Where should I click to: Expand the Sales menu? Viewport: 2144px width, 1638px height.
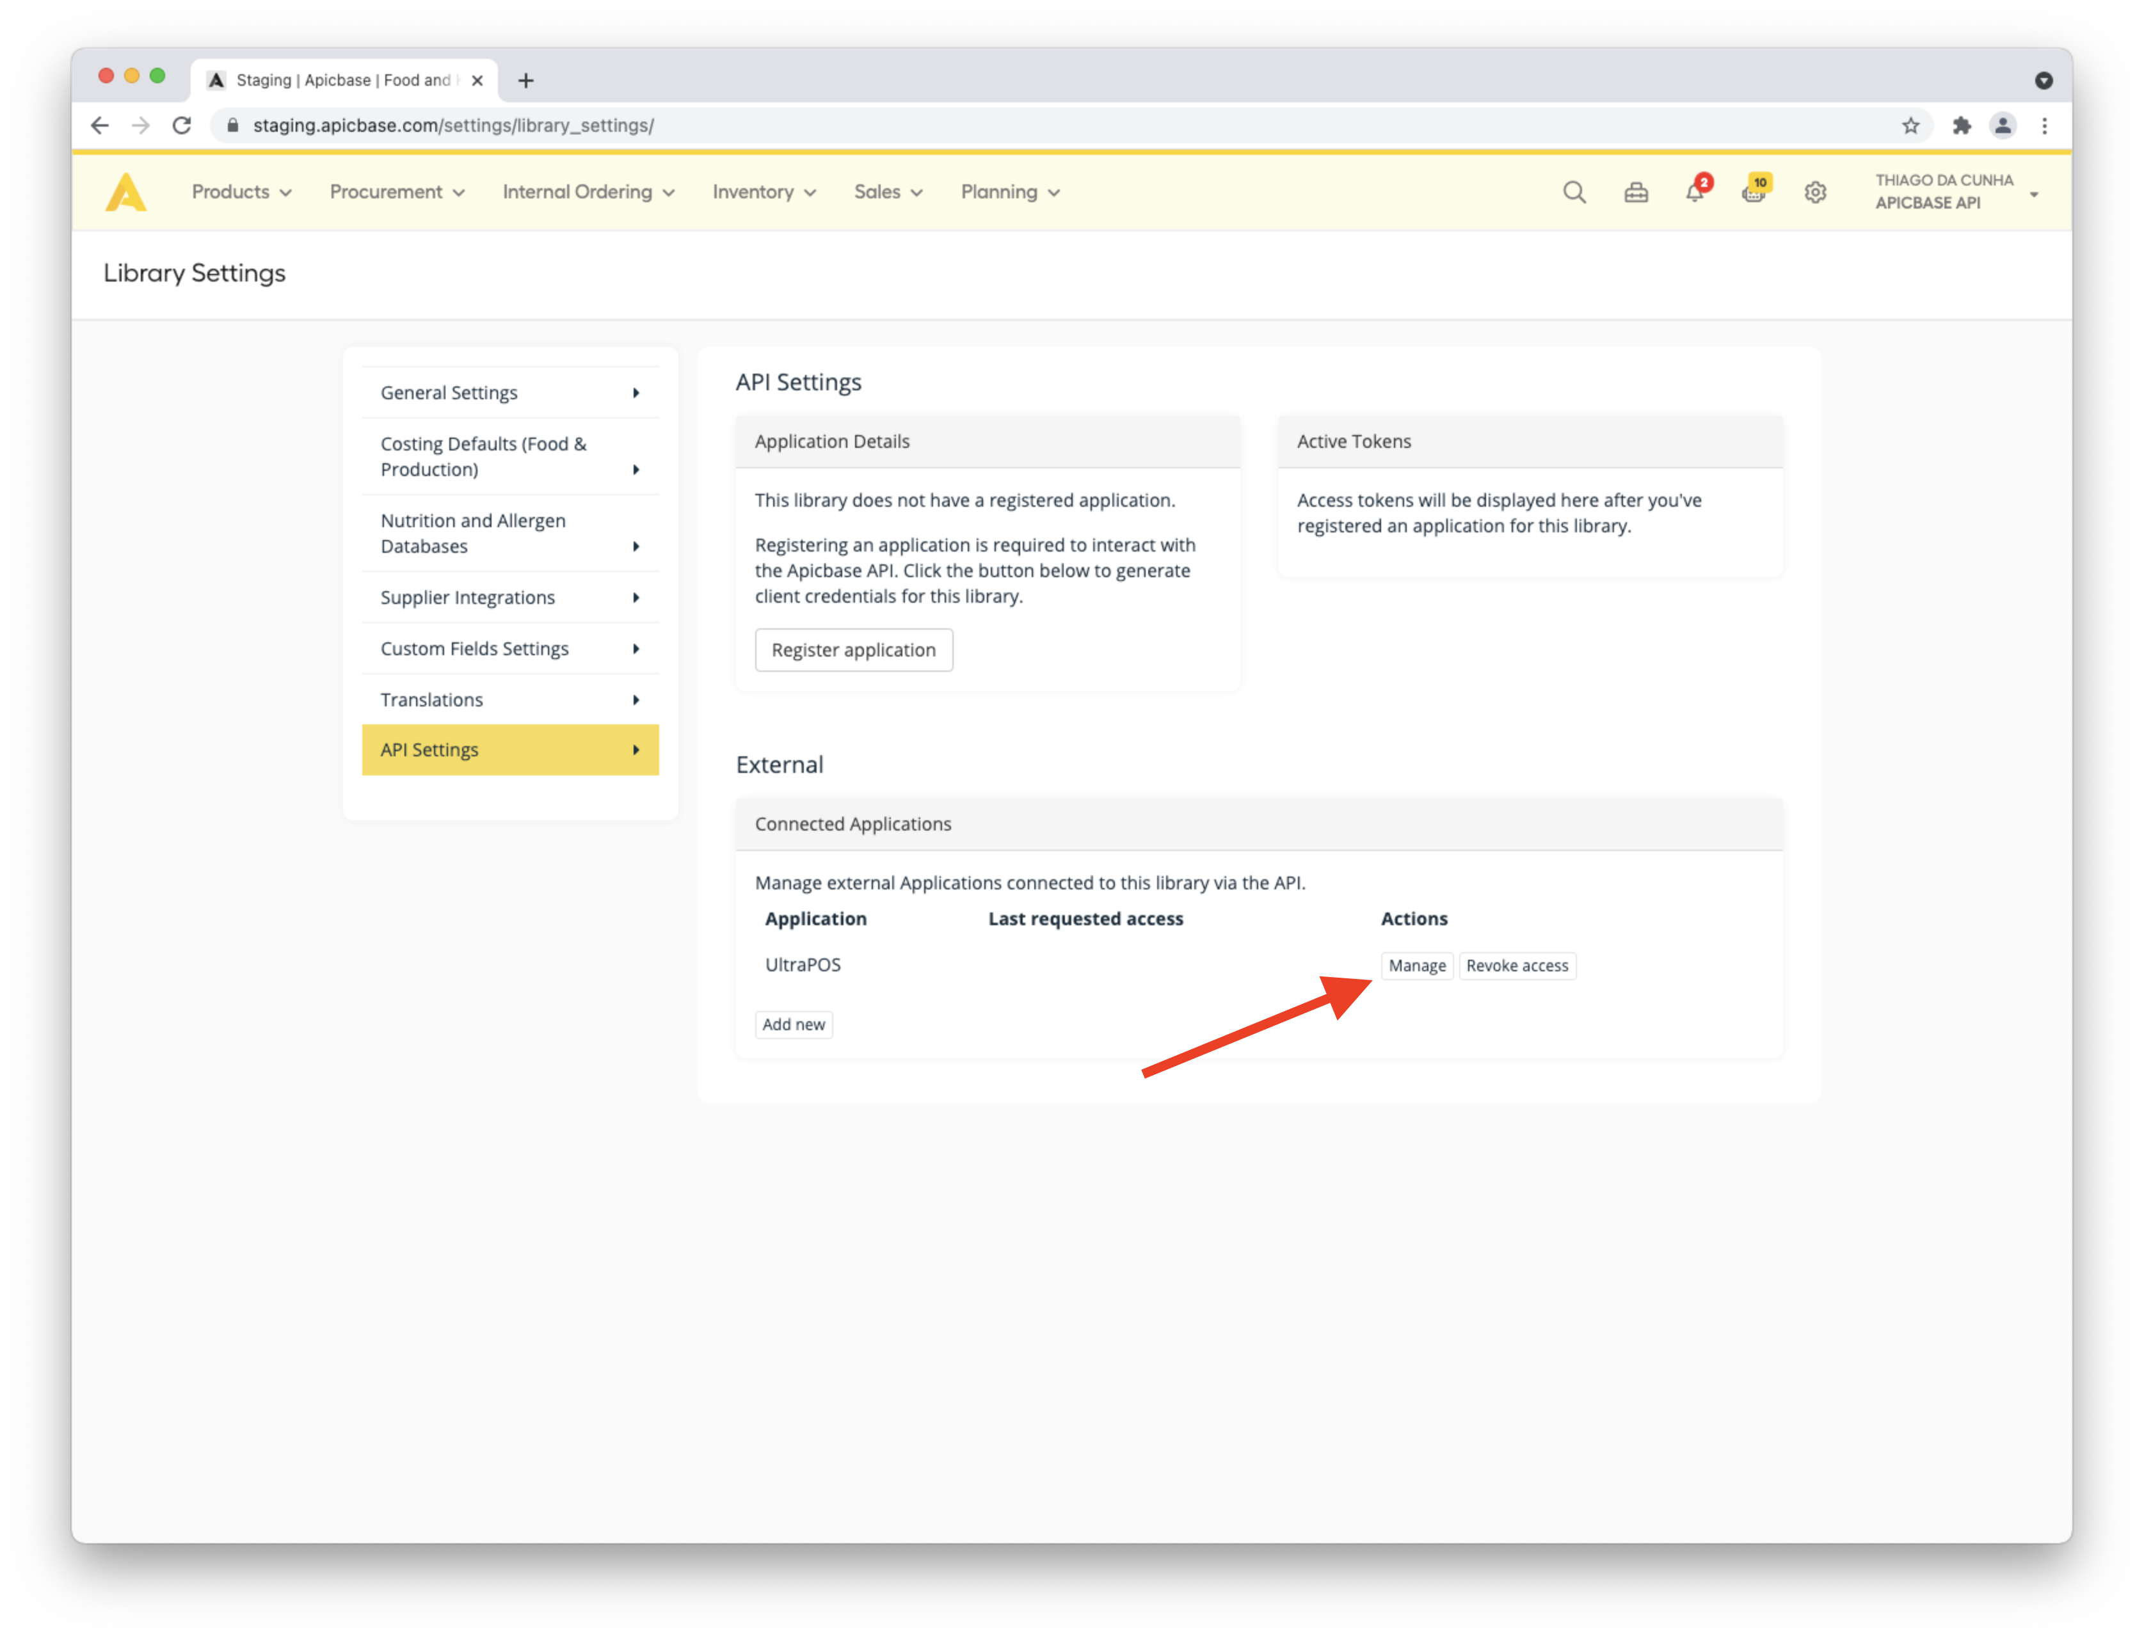[888, 192]
